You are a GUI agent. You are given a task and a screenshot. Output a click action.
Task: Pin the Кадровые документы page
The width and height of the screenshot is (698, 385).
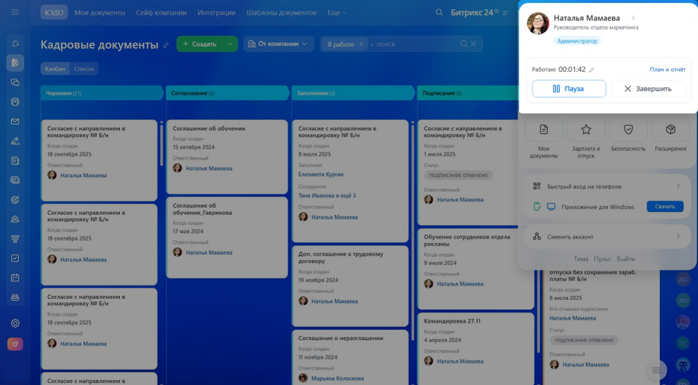[166, 45]
